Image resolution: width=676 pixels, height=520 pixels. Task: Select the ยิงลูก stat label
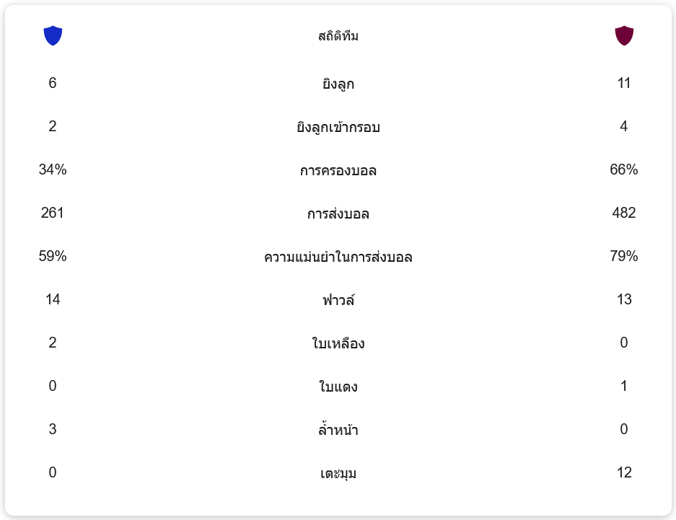click(338, 84)
